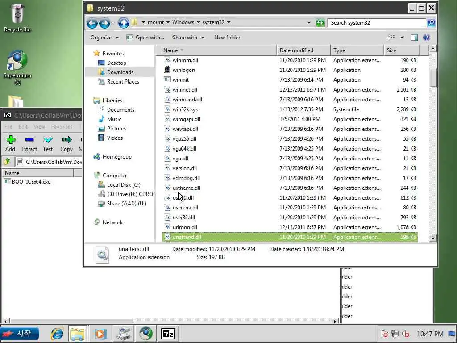The width and height of the screenshot is (457, 343).
Task: Select Network in navigation pane
Action: coord(112,222)
